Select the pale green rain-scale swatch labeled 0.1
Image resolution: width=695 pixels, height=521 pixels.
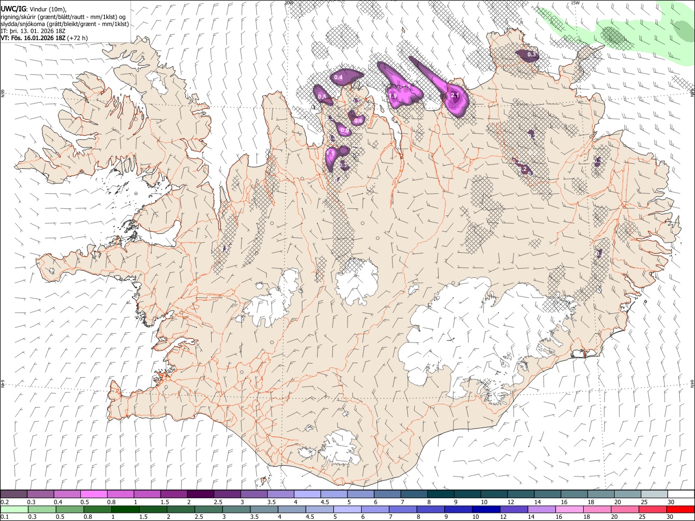[x=14, y=510]
